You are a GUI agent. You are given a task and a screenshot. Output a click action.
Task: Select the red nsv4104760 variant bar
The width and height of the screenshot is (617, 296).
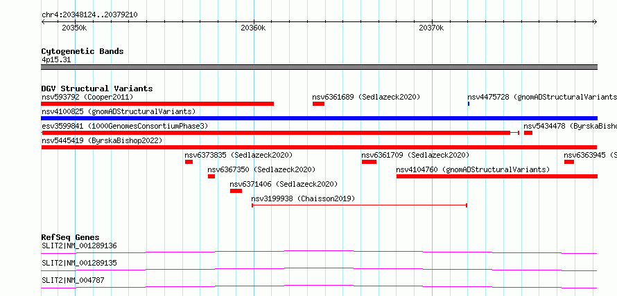[x=497, y=176]
